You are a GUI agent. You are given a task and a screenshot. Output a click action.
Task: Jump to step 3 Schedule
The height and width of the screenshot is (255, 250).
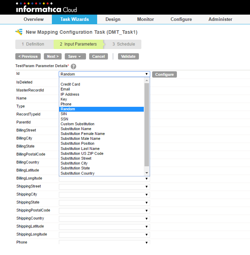124,44
